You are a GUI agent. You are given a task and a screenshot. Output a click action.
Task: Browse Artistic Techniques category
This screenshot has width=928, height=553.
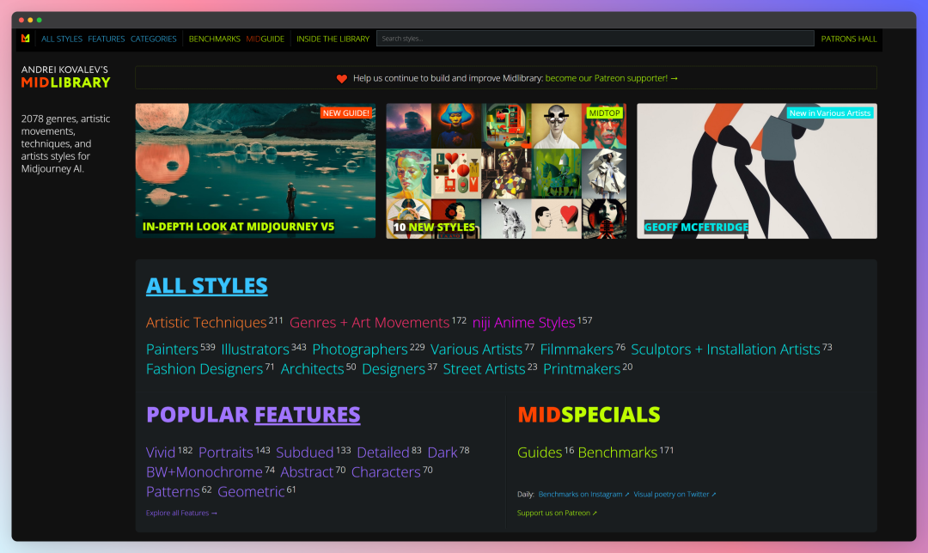point(206,322)
